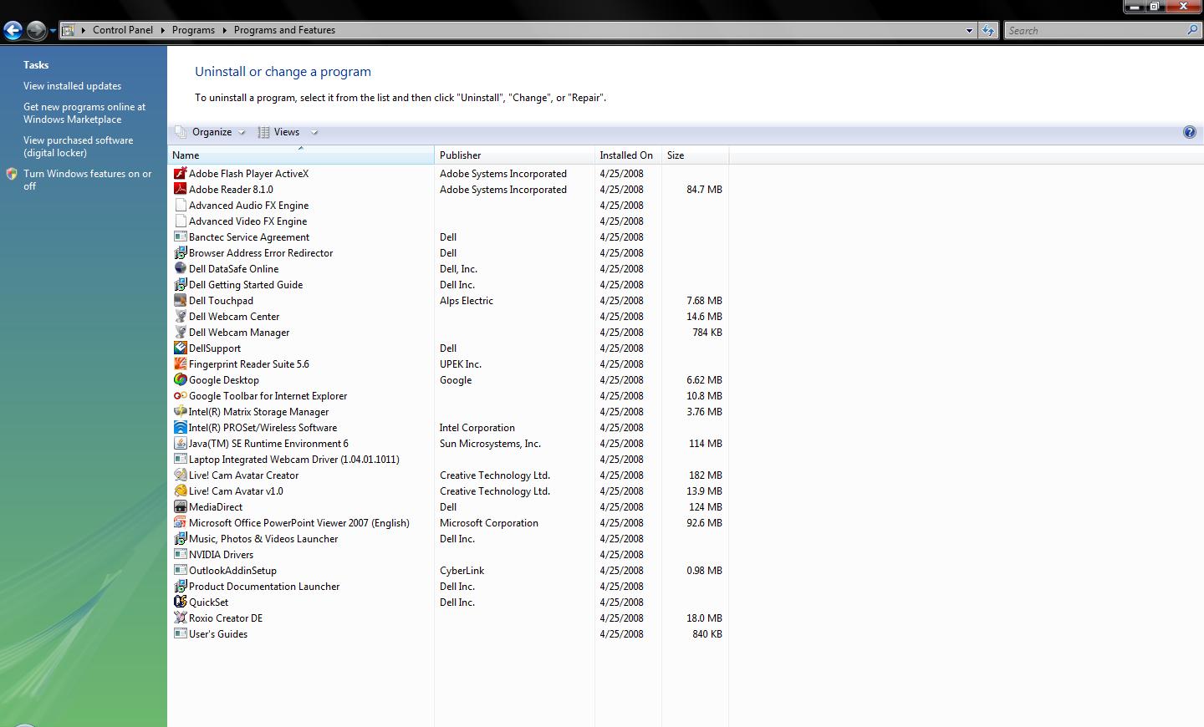Click the CyberLink publisher cell
Screen dimensions: 1204x727
[x=462, y=570]
